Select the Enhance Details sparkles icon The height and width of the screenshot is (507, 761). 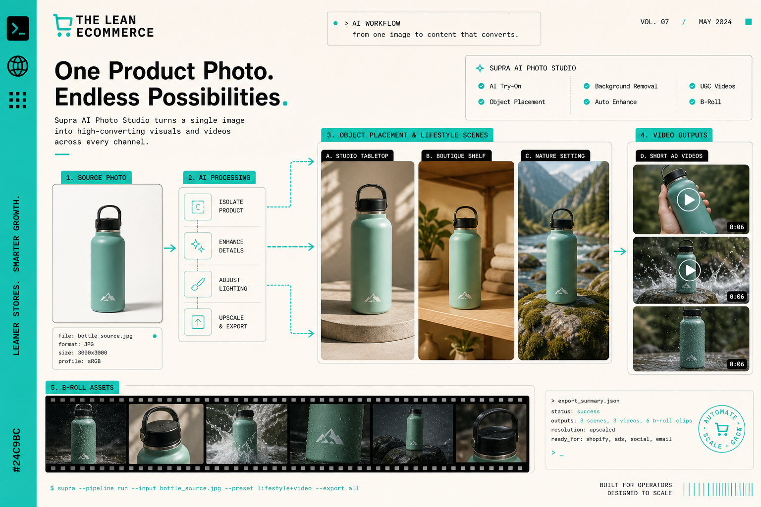point(198,246)
